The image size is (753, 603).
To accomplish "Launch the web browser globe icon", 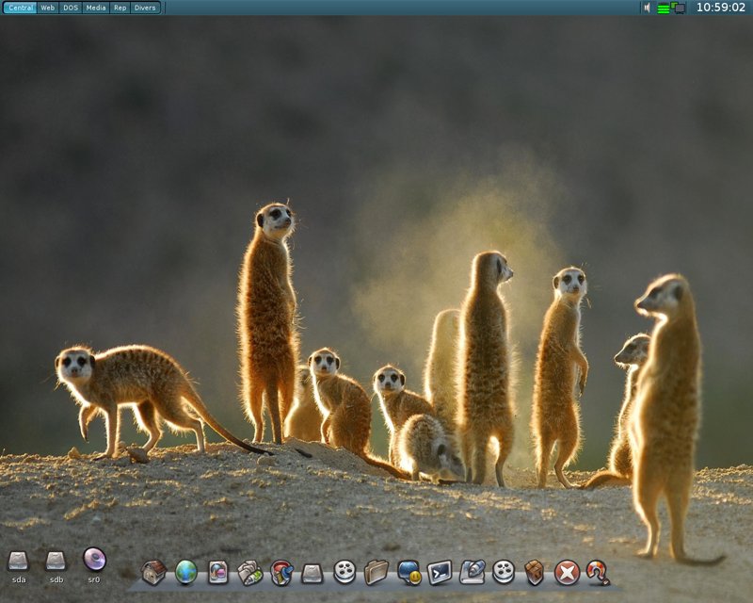I will tap(185, 572).
